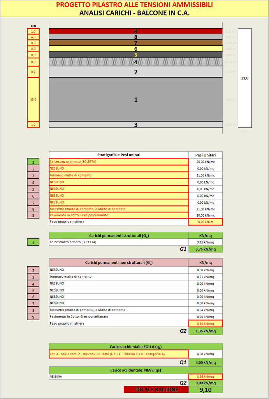Select the G1 result 3,75 kN/mq cell

point(206,249)
